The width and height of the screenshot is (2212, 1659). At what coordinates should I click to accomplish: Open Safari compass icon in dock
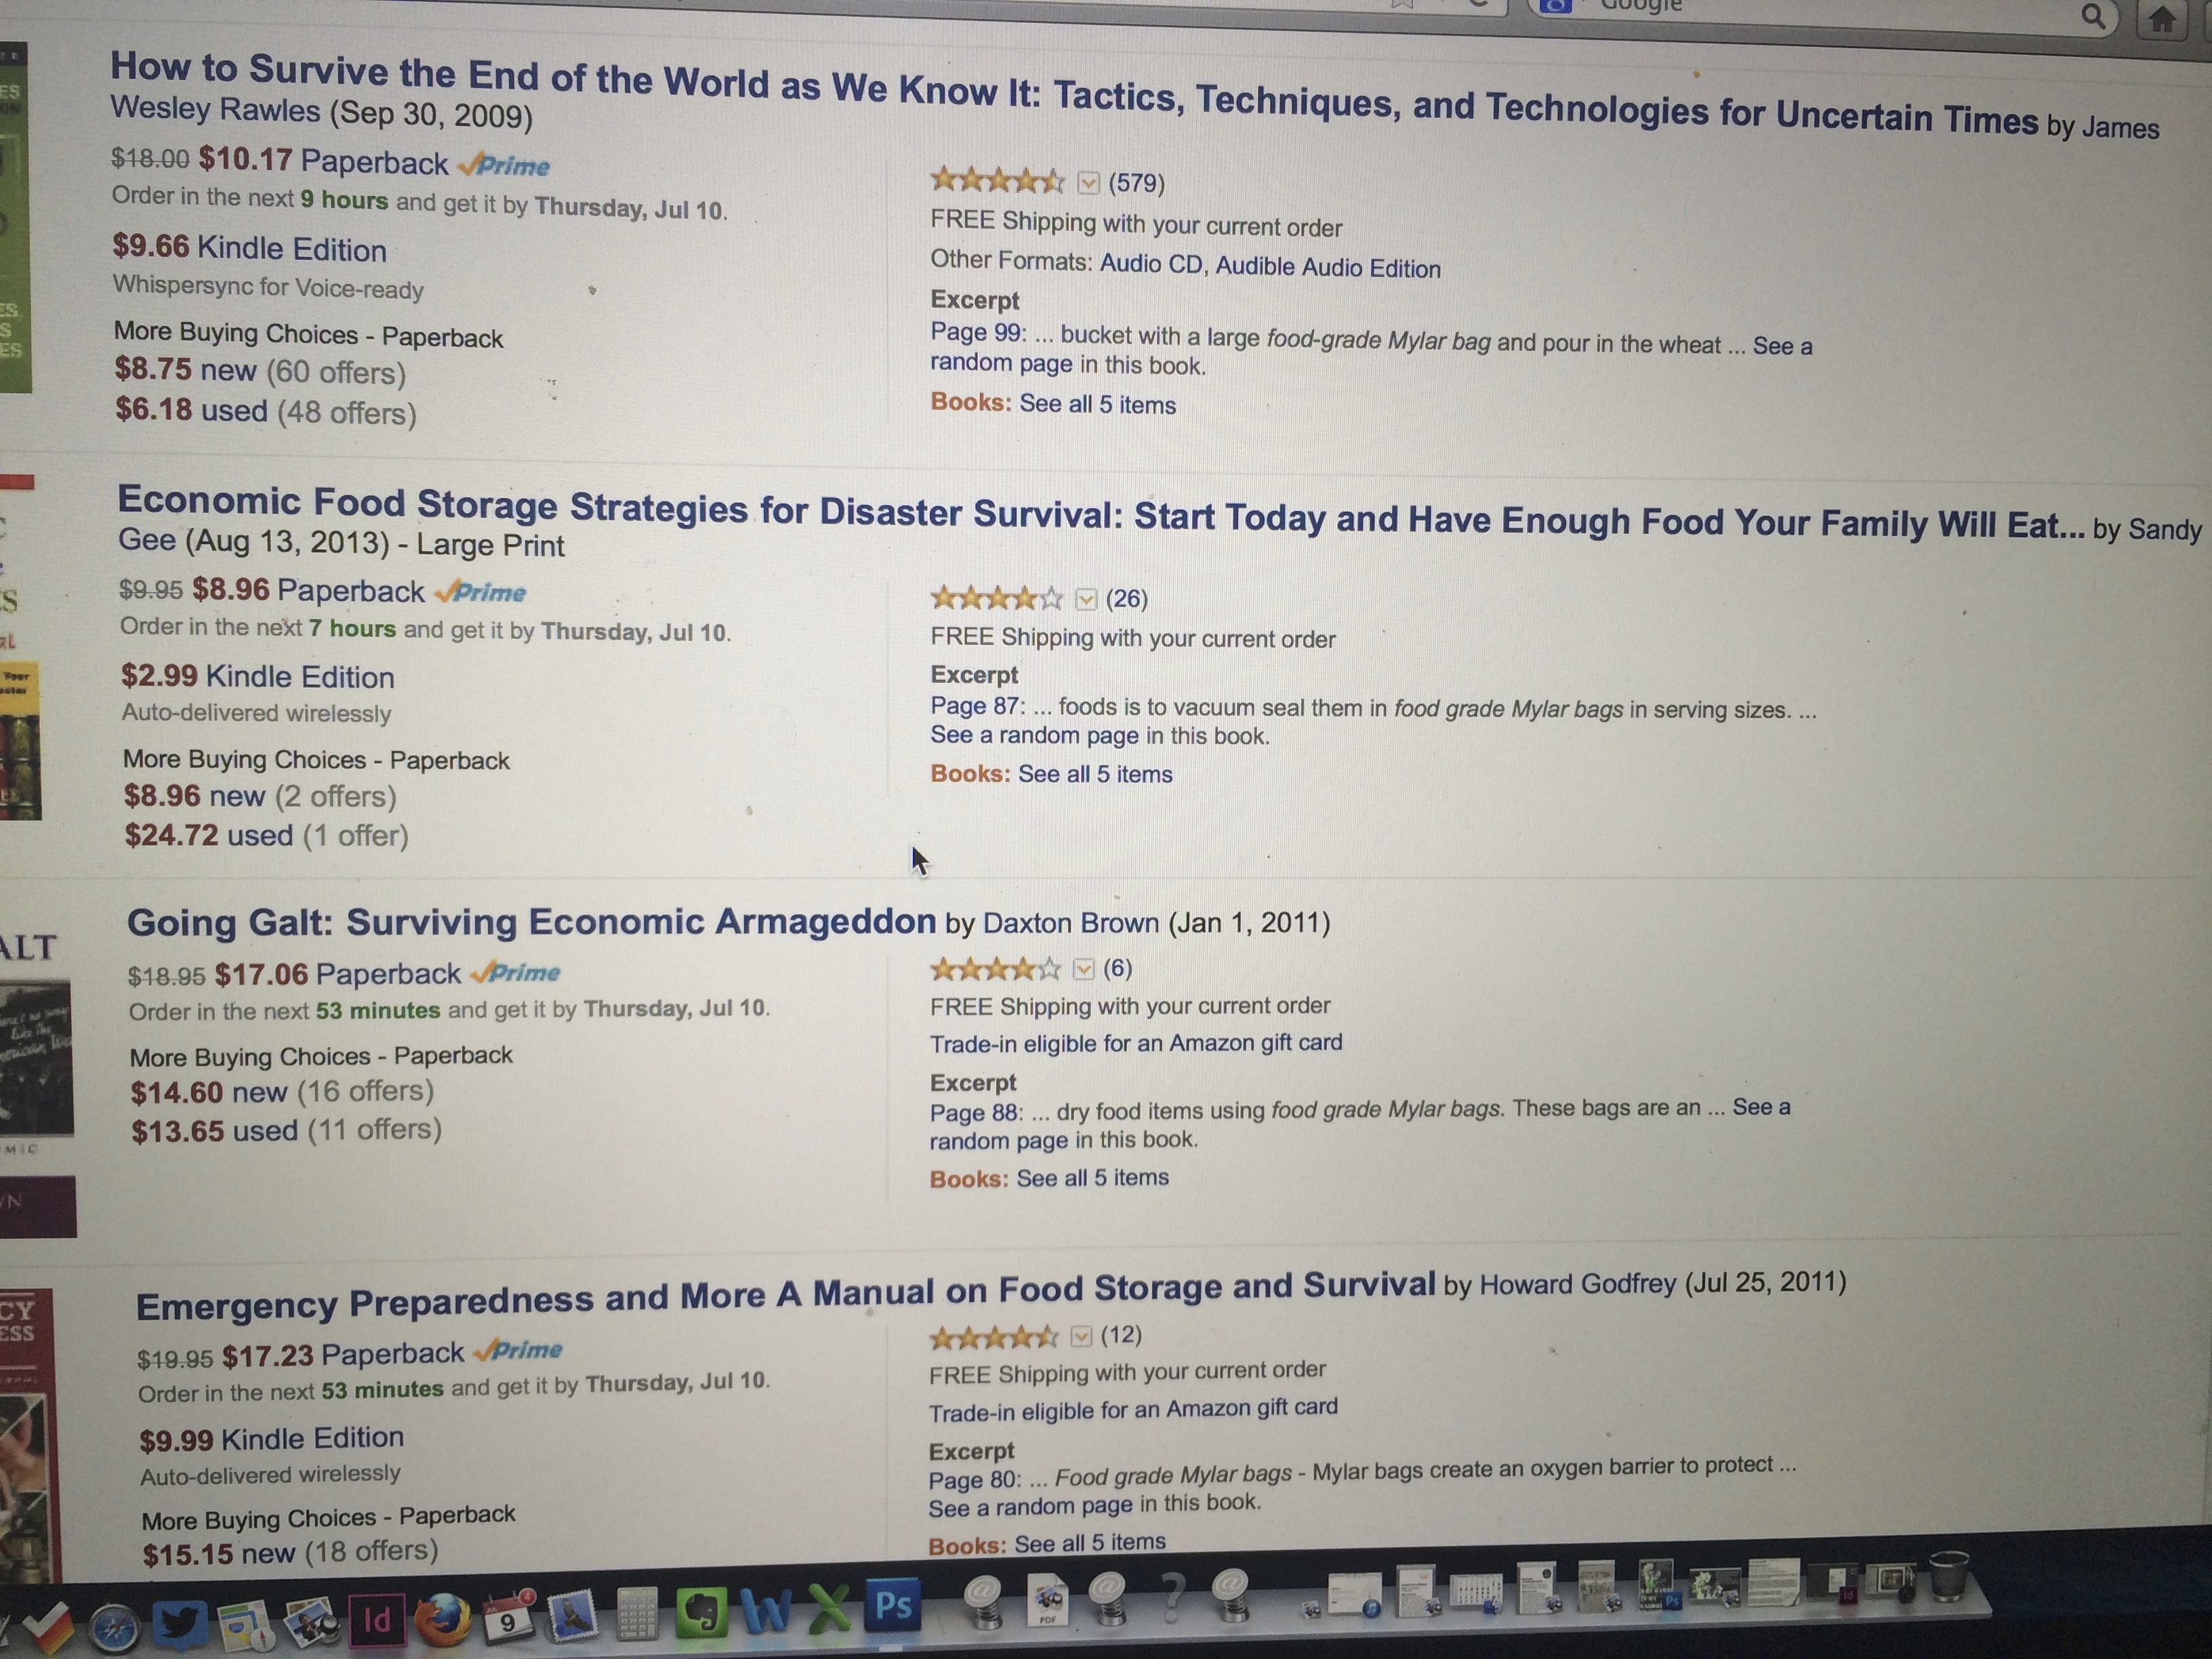coord(114,1628)
